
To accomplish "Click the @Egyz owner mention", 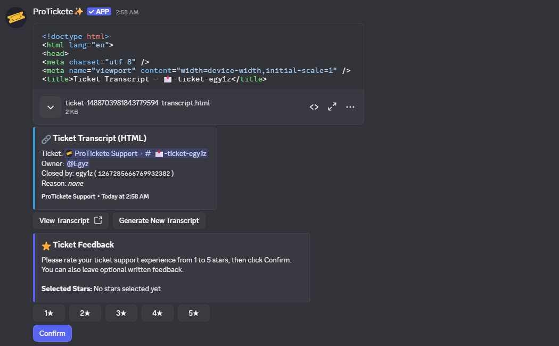I will pyautogui.click(x=78, y=163).
